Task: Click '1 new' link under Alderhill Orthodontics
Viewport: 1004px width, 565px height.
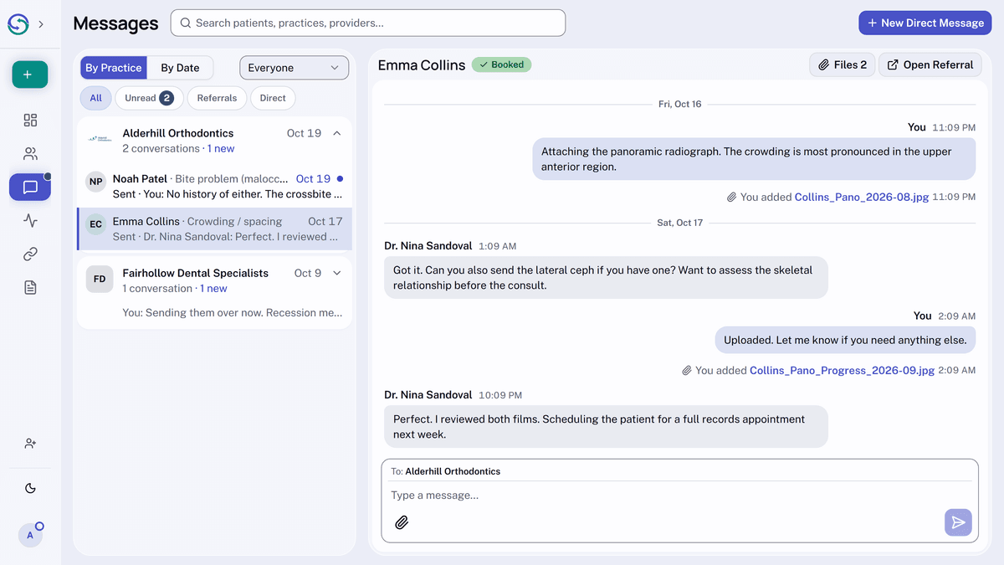Action: tap(221, 148)
